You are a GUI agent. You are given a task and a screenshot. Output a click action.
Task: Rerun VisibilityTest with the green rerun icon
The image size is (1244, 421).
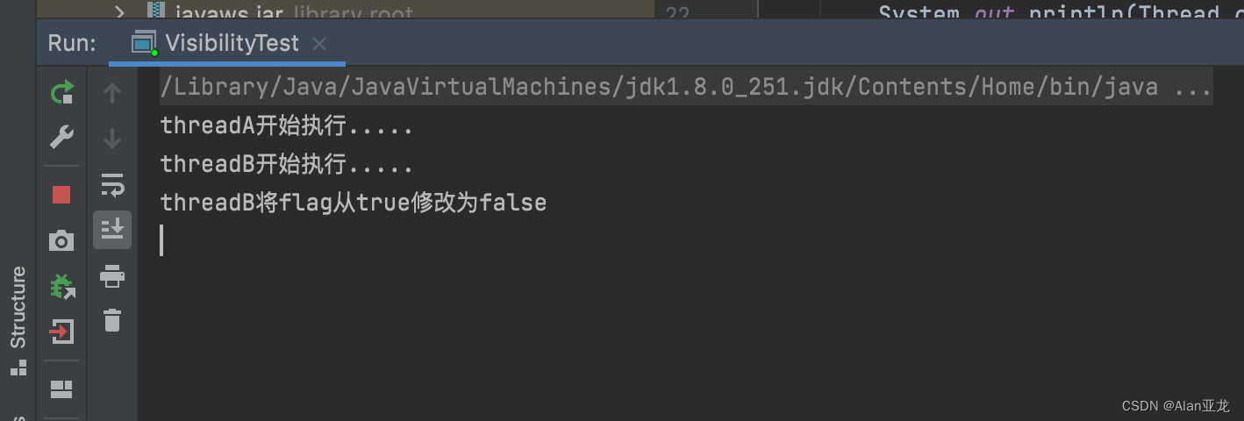(x=61, y=92)
